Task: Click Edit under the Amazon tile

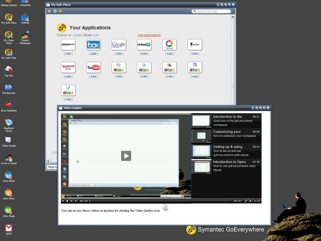Action: point(68,54)
